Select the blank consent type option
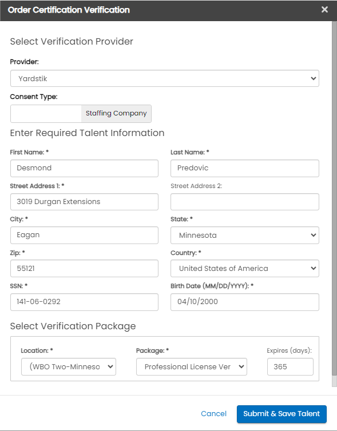The image size is (337, 431). click(x=46, y=114)
